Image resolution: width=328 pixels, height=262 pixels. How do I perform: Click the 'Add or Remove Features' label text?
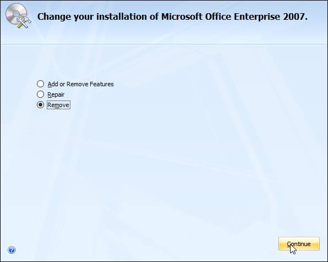point(80,84)
